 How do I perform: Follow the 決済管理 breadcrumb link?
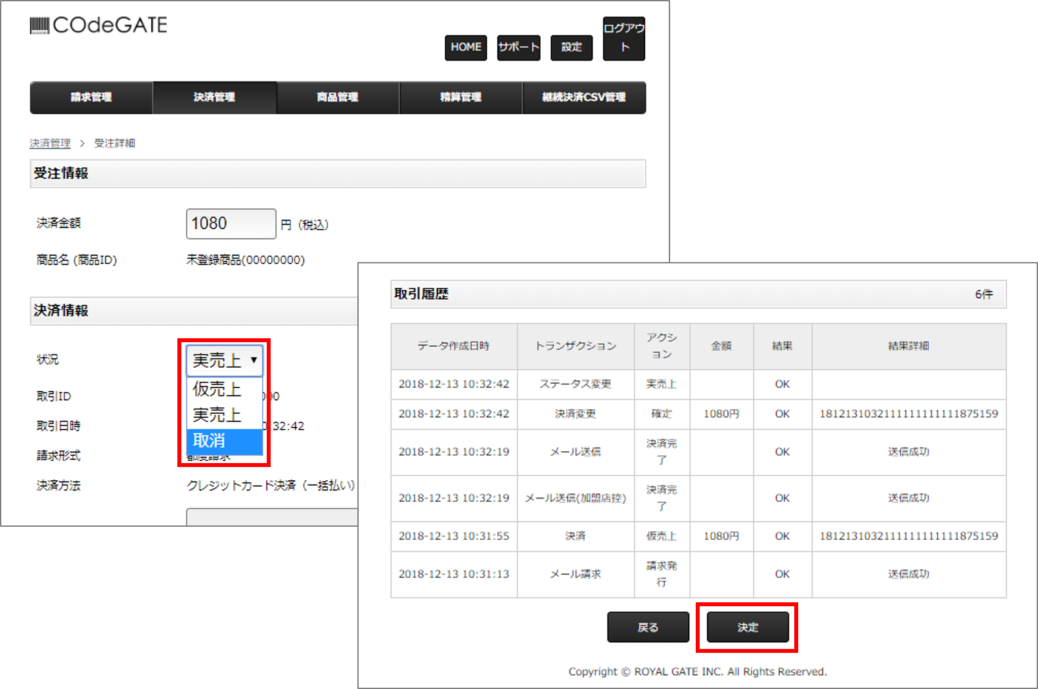(x=50, y=143)
